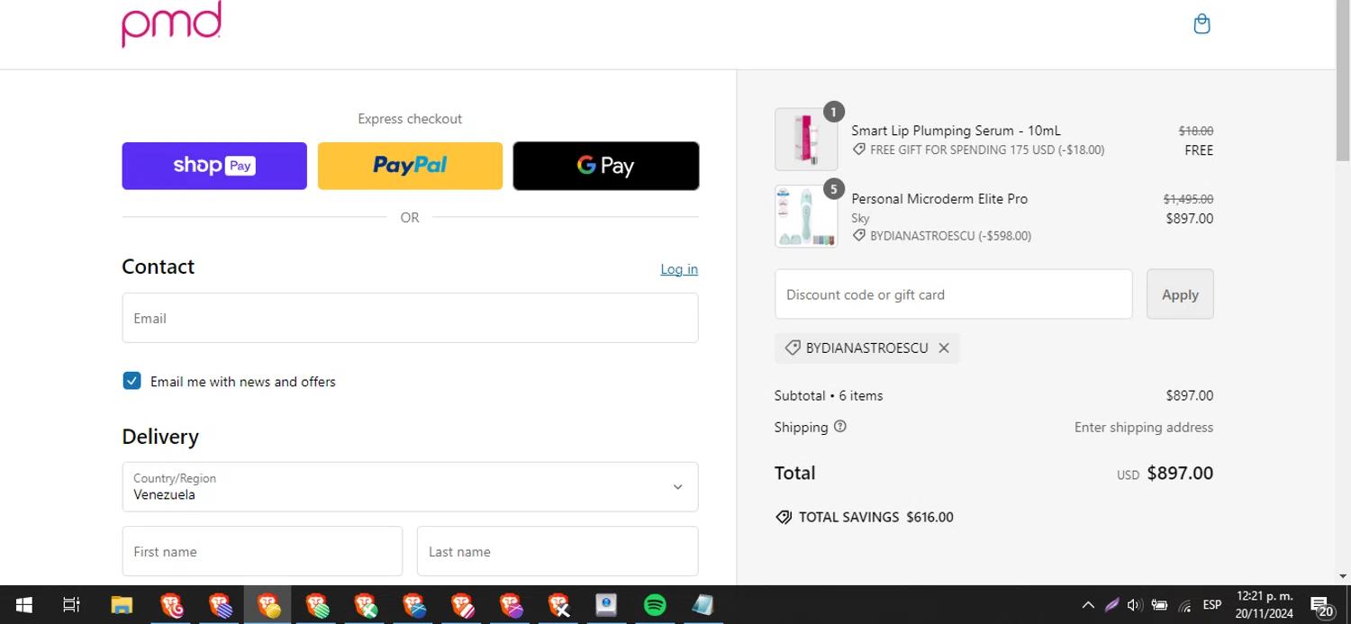Viewport: 1351px width, 624px height.
Task: Click the Enter shipping address text
Action: [x=1144, y=428]
